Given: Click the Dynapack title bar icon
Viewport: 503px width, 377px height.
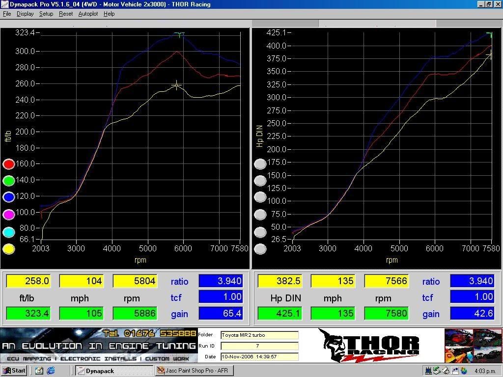Looking at the screenshot, I should [x=4, y=4].
